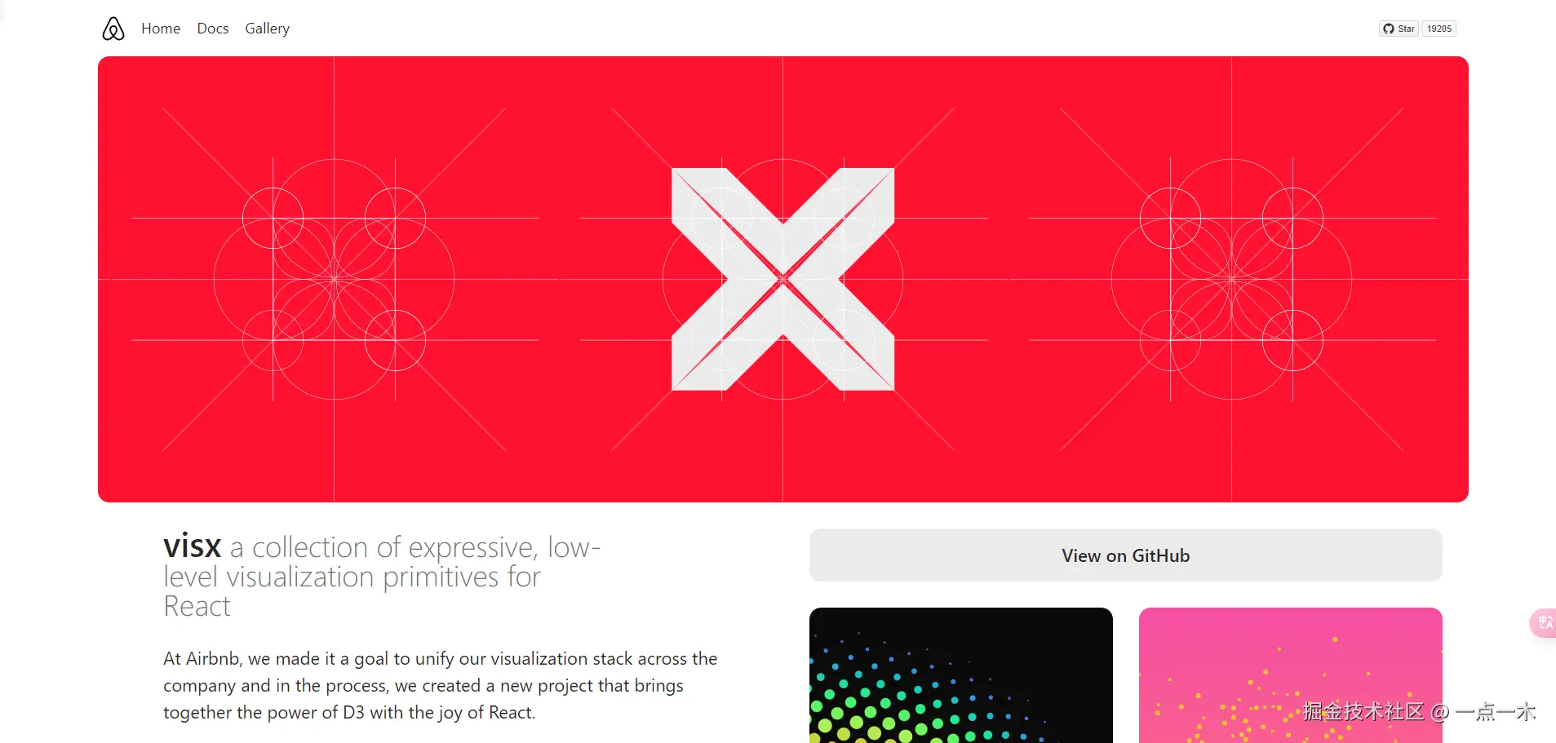This screenshot has width=1556, height=743.
Task: Open the Home nav link
Action: 161,29
